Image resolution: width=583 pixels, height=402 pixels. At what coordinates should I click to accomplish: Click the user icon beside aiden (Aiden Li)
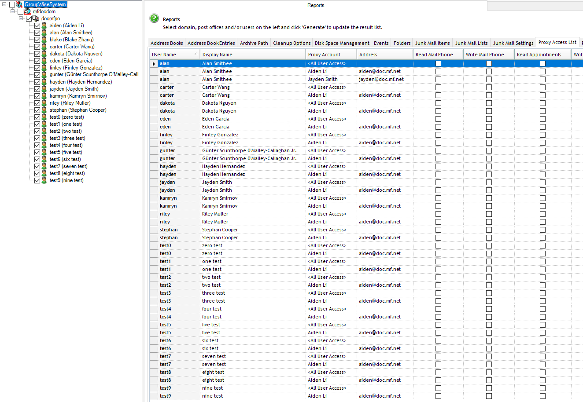pos(44,26)
